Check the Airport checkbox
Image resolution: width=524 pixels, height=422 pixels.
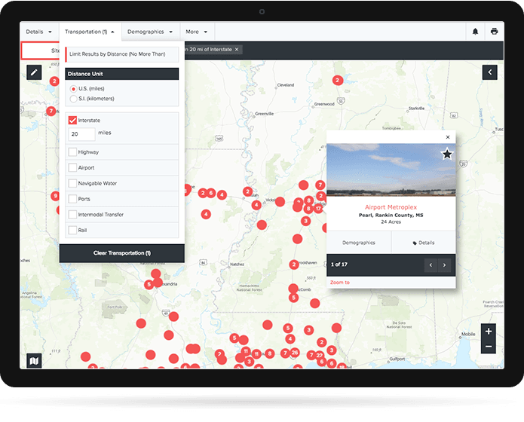pyautogui.click(x=72, y=168)
